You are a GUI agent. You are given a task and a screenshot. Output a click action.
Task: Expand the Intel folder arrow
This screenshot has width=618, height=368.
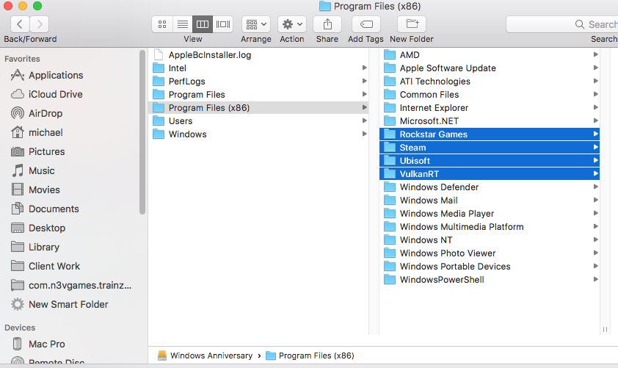(x=365, y=68)
